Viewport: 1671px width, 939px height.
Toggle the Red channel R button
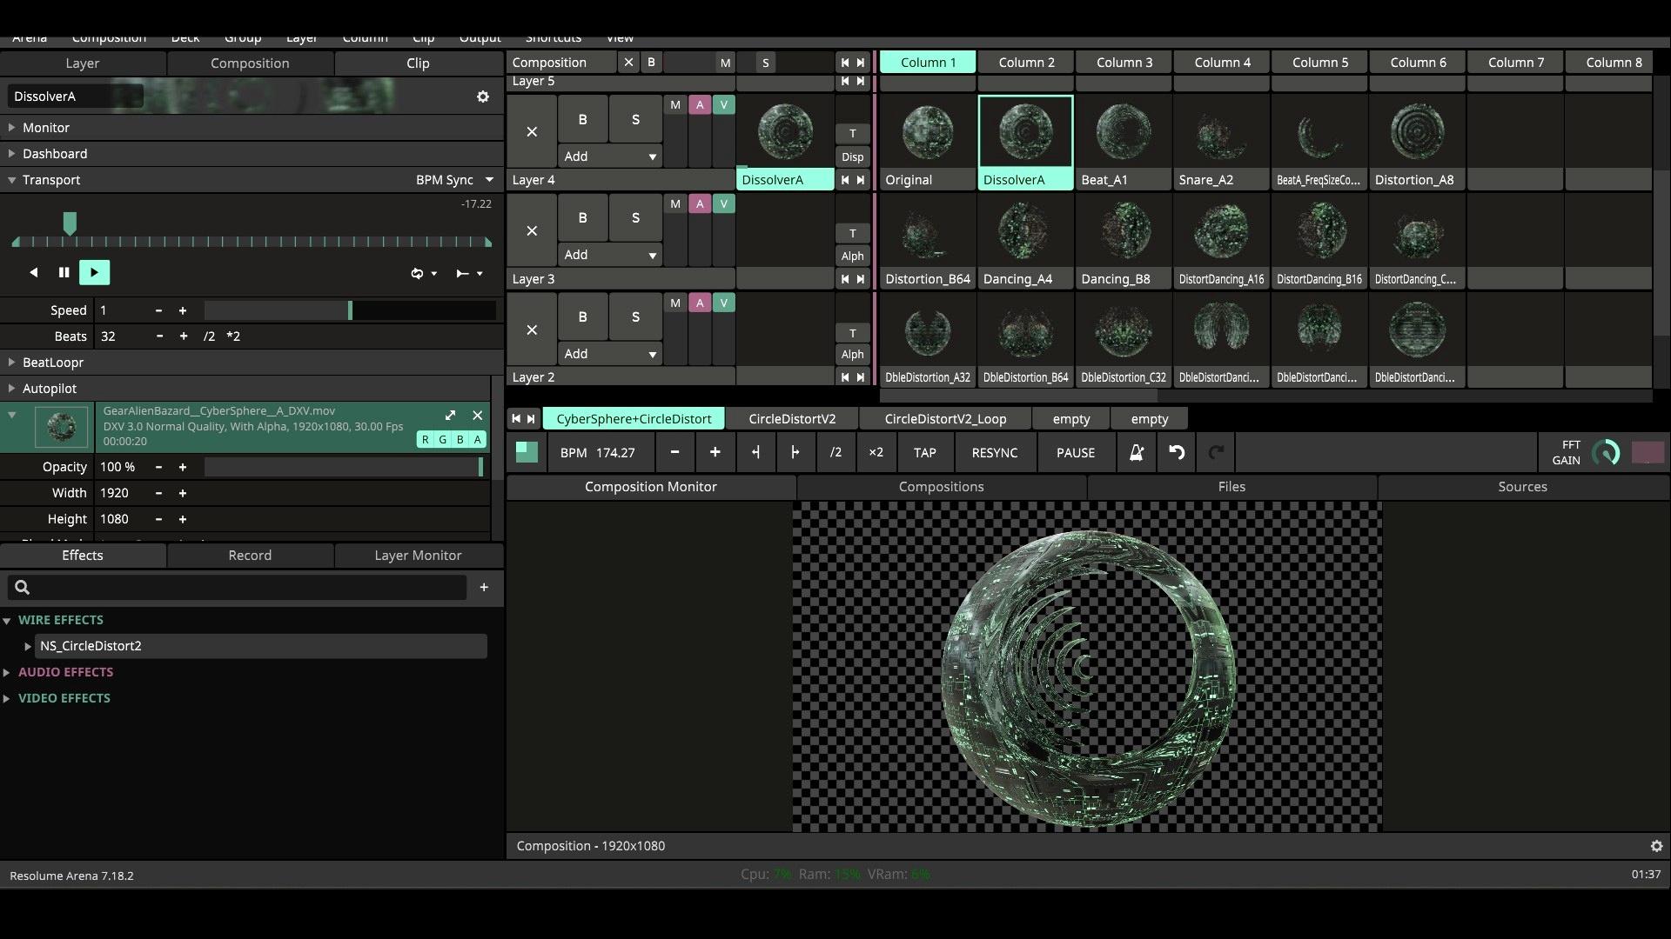tap(426, 439)
